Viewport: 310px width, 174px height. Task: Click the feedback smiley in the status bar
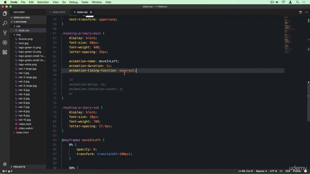pyautogui.click(x=306, y=171)
